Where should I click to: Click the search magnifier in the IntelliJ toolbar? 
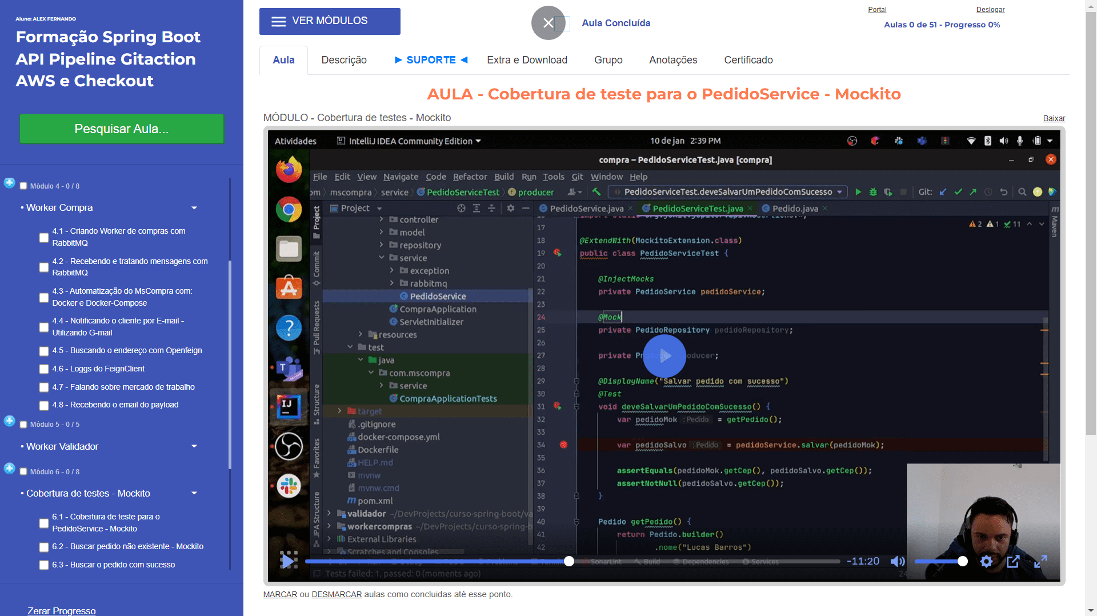pos(1022,192)
